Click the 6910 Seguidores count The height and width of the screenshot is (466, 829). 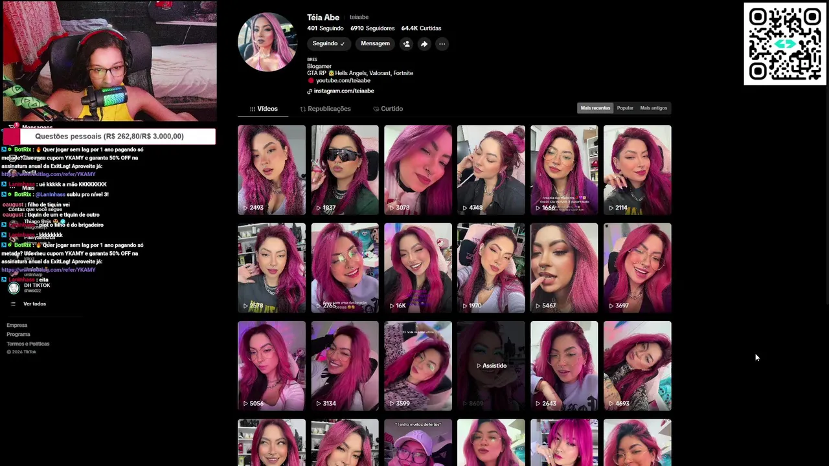coord(372,28)
